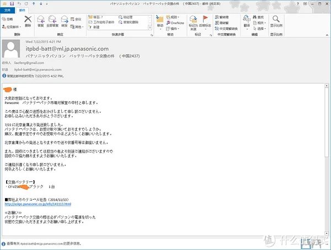The width and height of the screenshot is (331, 250).
Task: Click the Forward (转发) icon
Action: pyautogui.click(x=65, y=22)
